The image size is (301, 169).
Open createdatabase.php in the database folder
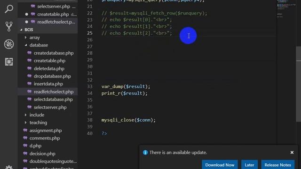coord(54,53)
